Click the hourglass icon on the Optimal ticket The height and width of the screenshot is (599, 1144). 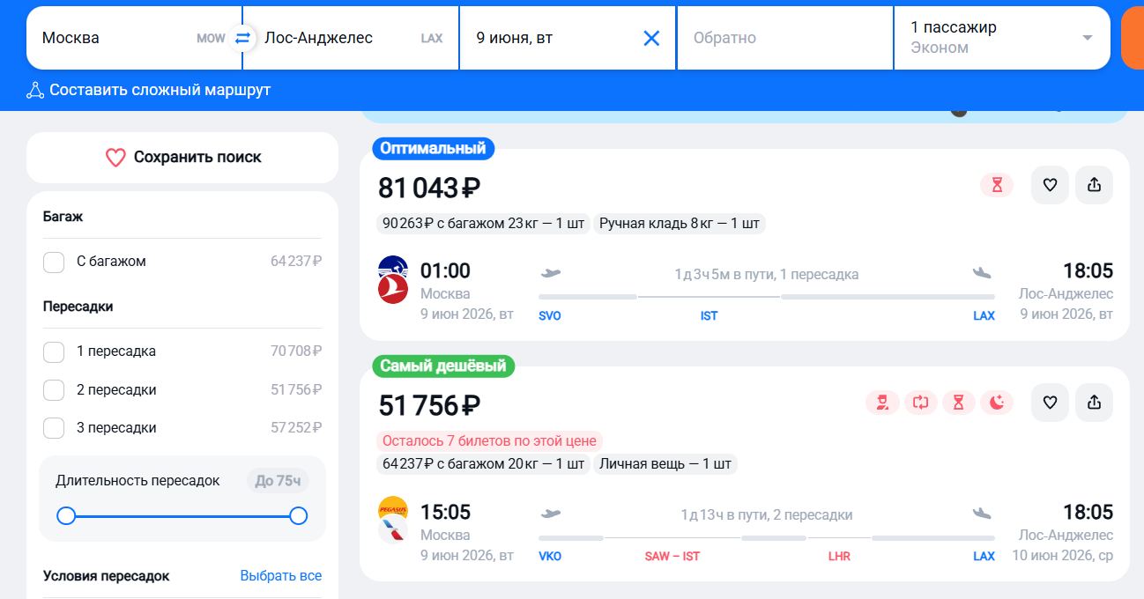[x=997, y=185]
